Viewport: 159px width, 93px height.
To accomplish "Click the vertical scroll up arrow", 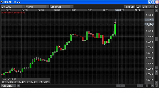I will 156,10.
